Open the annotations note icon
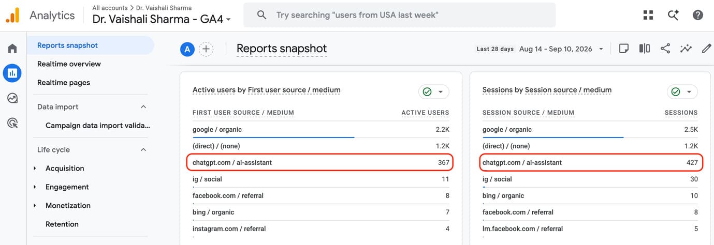 click(x=624, y=49)
